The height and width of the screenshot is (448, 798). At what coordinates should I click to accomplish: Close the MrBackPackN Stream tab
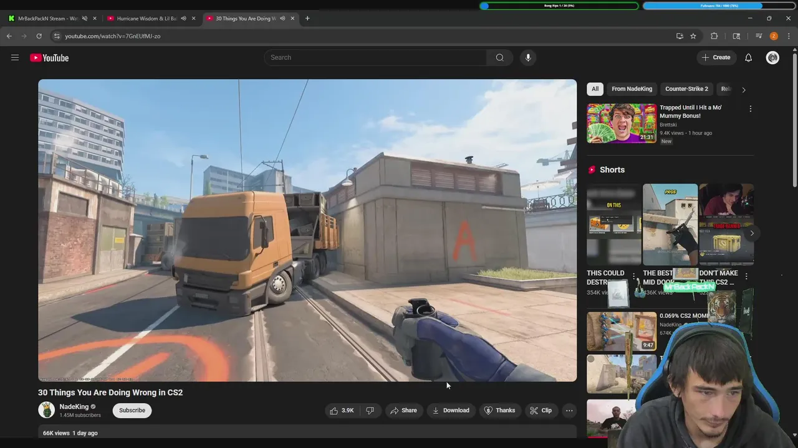(x=95, y=19)
